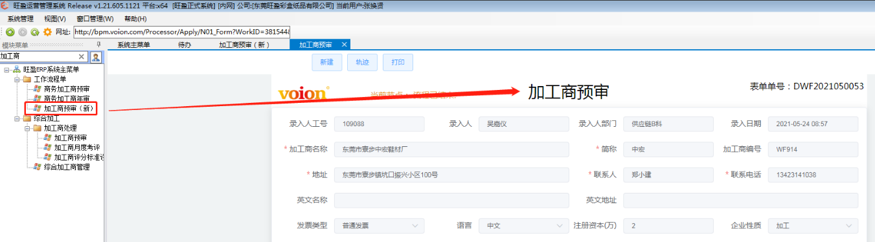Collapse the 加工商处理 subfolder

click(27, 128)
